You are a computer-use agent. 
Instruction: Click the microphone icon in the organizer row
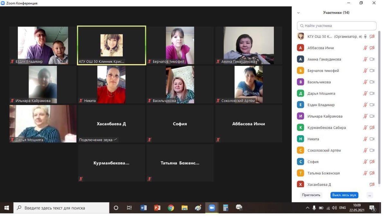[x=365, y=37]
